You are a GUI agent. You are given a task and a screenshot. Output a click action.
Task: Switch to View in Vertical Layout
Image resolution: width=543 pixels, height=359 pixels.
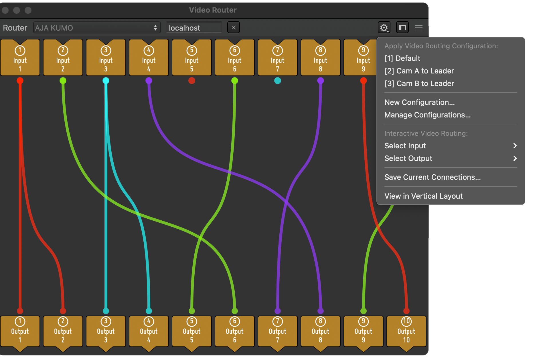coord(423,196)
